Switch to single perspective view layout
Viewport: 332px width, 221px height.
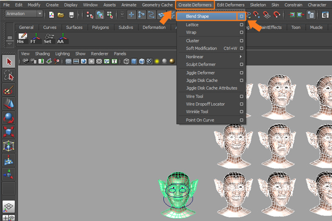pyautogui.click(x=9, y=207)
